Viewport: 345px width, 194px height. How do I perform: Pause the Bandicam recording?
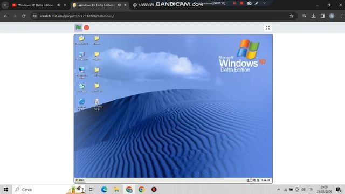(x=234, y=3)
